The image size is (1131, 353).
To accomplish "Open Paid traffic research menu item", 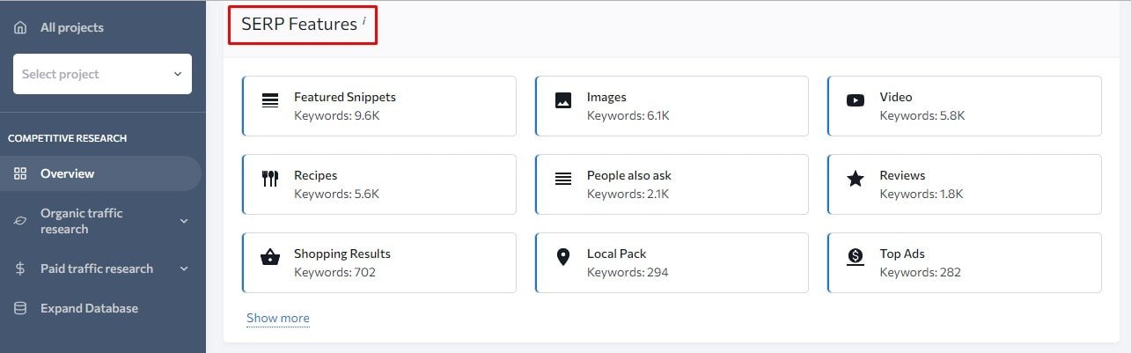I will click(x=97, y=268).
